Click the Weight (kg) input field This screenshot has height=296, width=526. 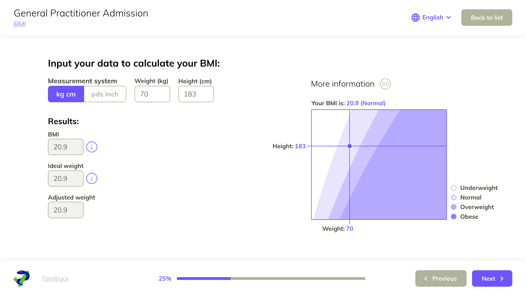[x=152, y=94]
